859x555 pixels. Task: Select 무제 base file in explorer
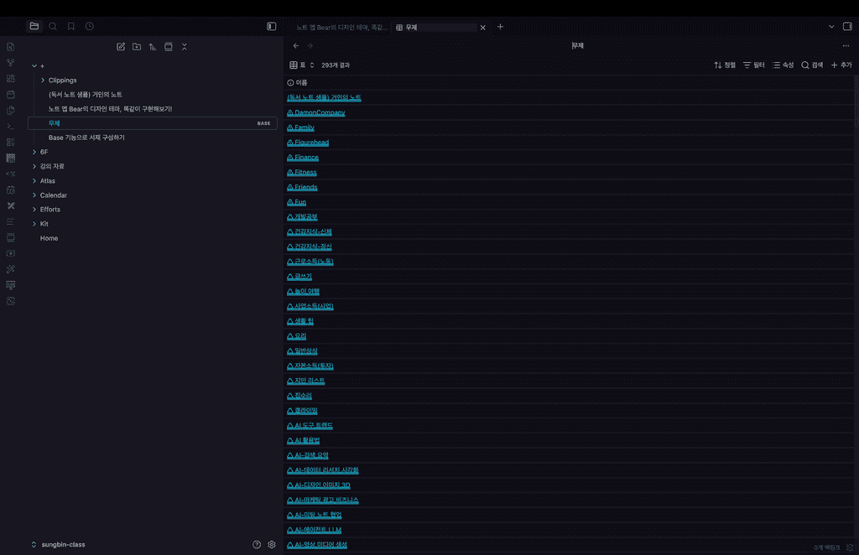[x=153, y=123]
